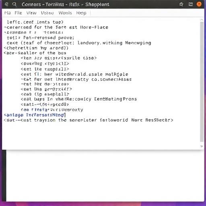Click the word 'Landvory.witking'
The width and height of the screenshot is (206, 206).
[x=100, y=43]
